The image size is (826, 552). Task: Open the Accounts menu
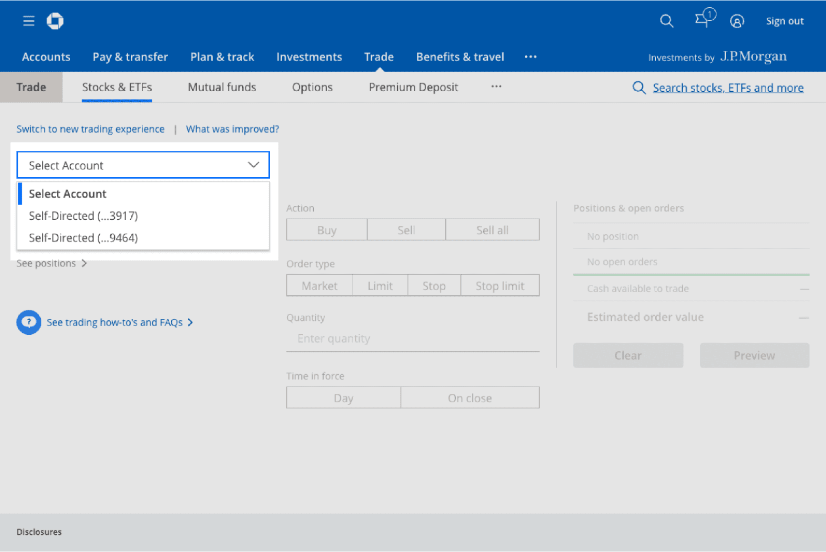pos(46,57)
